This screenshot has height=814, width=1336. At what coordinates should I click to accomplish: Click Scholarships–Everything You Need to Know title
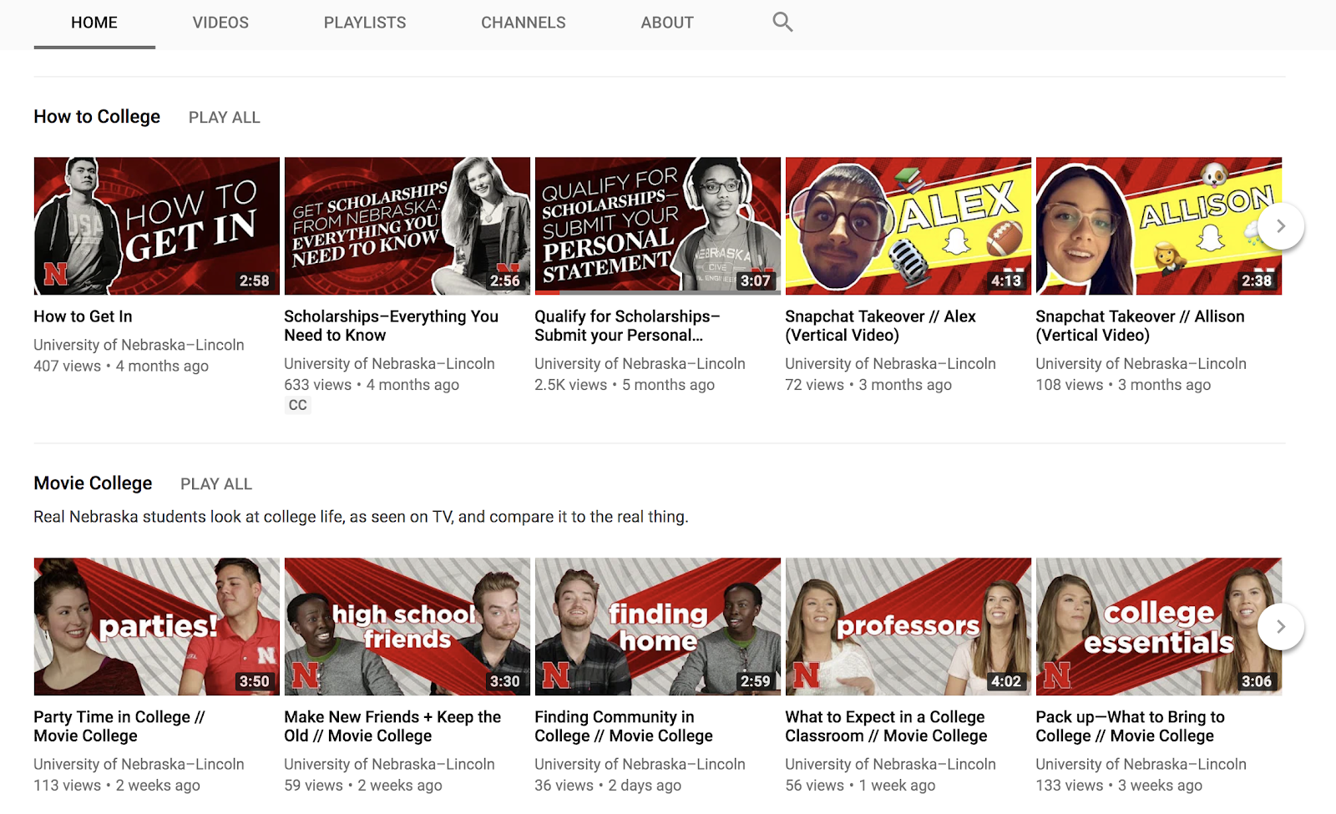[391, 326]
